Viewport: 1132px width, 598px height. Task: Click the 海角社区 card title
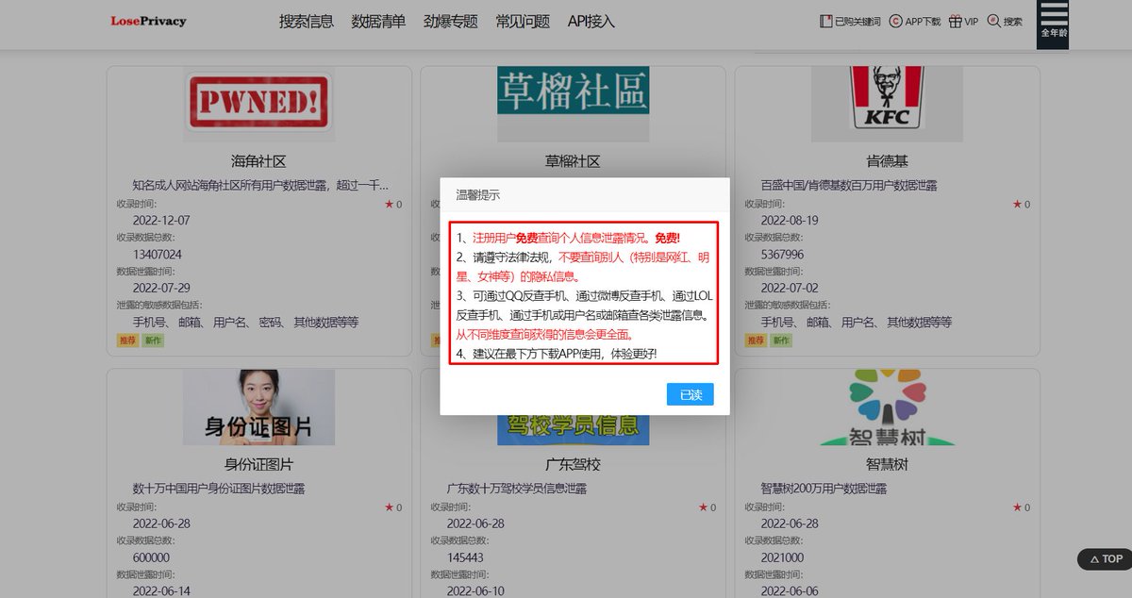(x=258, y=161)
